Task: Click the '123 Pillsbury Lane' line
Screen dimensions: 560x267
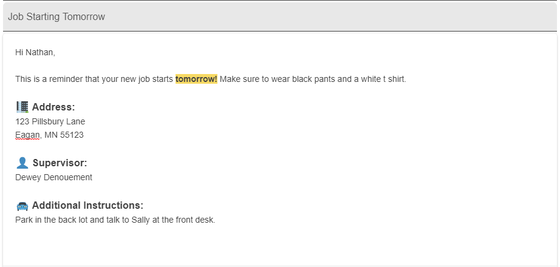Action: pyautogui.click(x=50, y=121)
